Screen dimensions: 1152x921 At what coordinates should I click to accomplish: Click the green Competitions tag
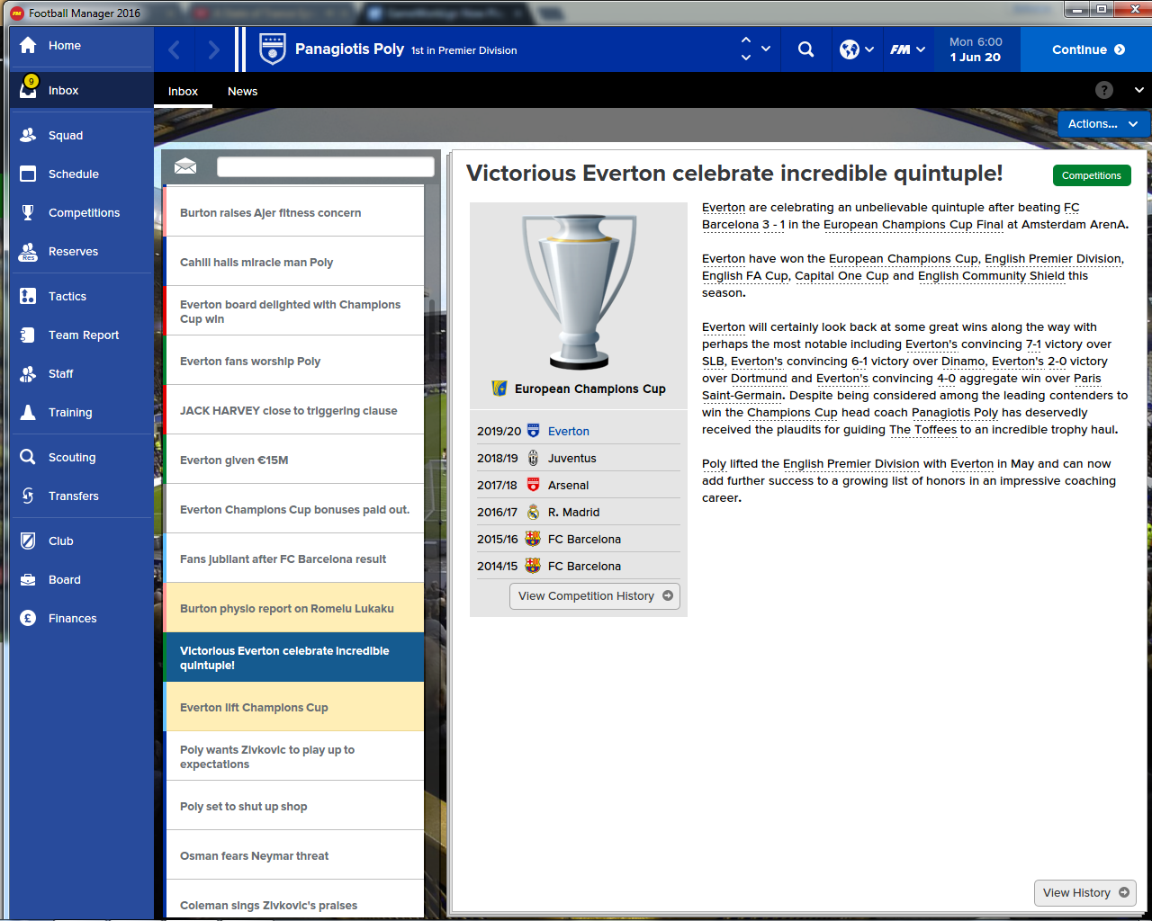[1092, 175]
